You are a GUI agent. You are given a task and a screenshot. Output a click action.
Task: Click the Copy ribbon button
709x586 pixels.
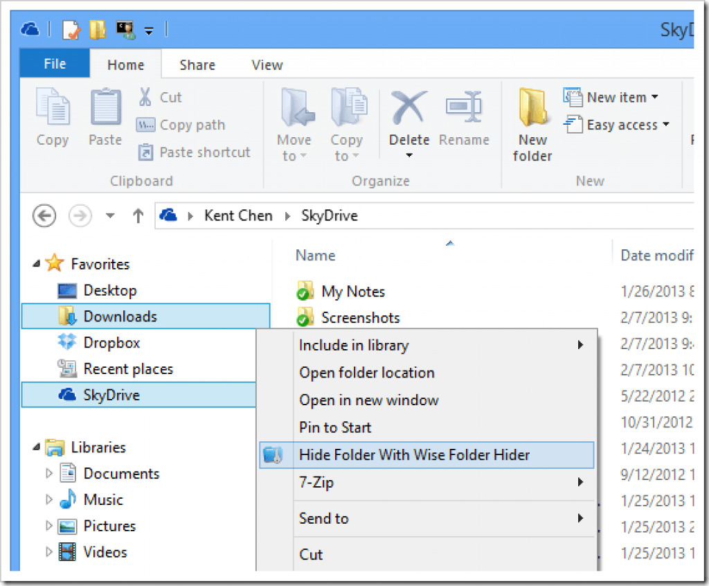tap(53, 117)
